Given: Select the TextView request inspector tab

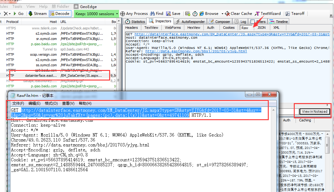Looking at the screenshot, I should [151, 28].
